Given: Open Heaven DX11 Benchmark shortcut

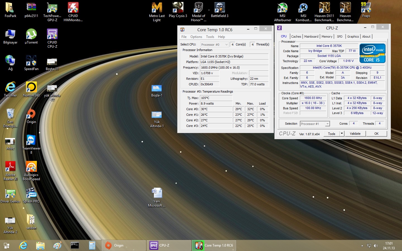Looking at the screenshot, I should pos(324,8).
